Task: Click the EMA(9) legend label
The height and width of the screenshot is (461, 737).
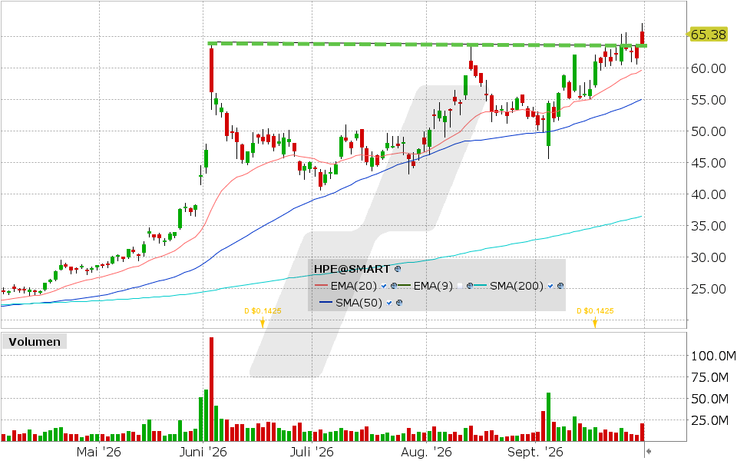Action: point(433,286)
